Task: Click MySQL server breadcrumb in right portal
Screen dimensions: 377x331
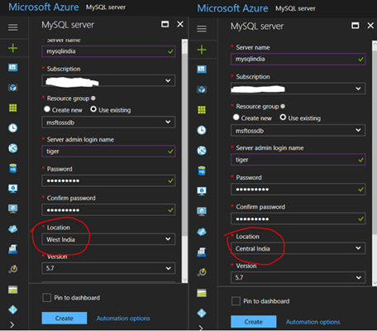Action: pyautogui.click(x=295, y=8)
